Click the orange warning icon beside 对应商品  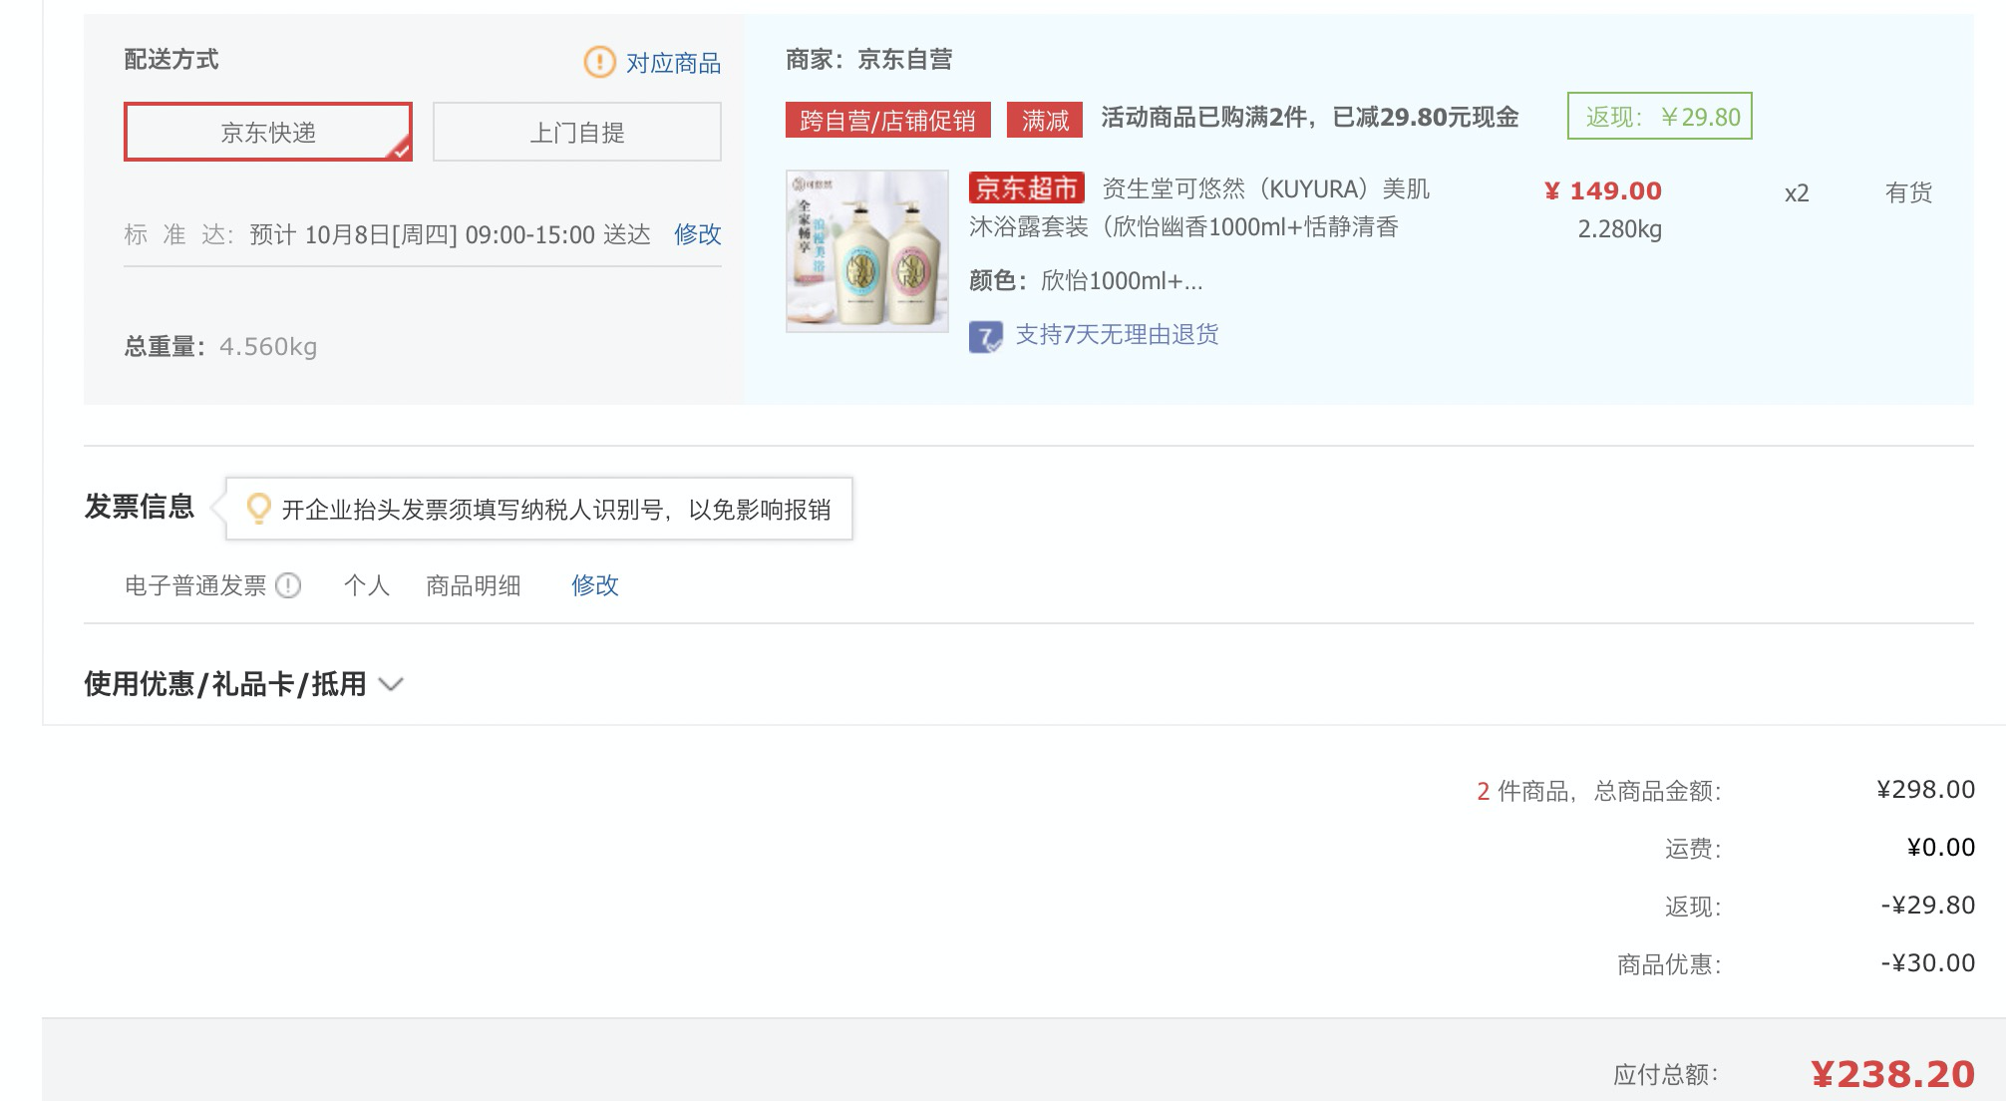(599, 62)
